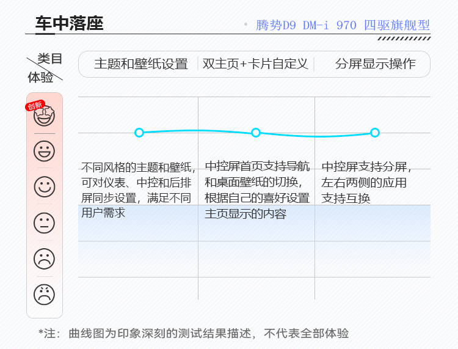Pick the neutral straight-mouth face icon
The image size is (458, 349).
pyautogui.click(x=44, y=223)
